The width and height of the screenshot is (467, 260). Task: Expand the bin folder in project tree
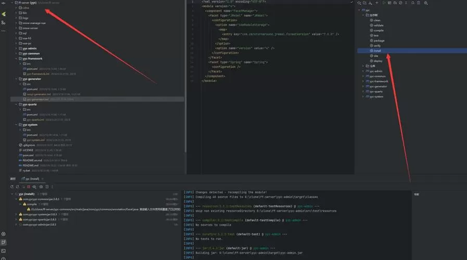16,13
